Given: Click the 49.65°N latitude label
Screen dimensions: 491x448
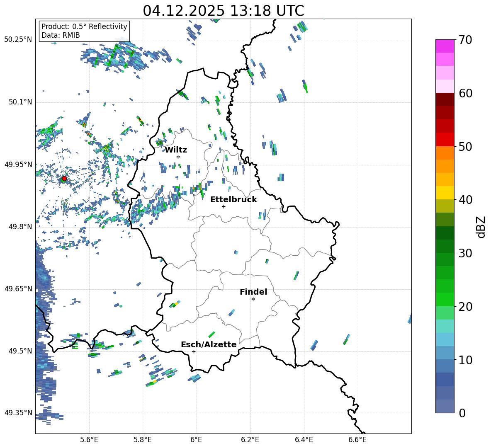Looking at the screenshot, I should (18, 288).
